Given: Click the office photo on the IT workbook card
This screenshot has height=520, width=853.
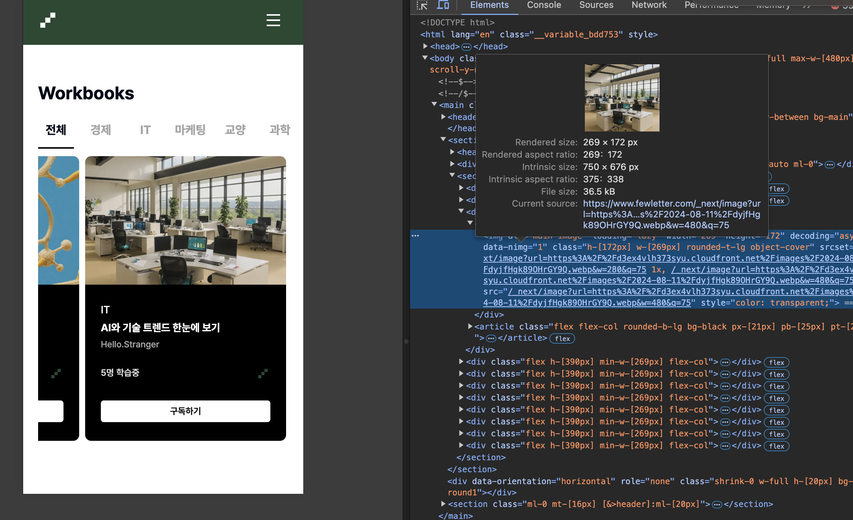Looking at the screenshot, I should point(186,220).
